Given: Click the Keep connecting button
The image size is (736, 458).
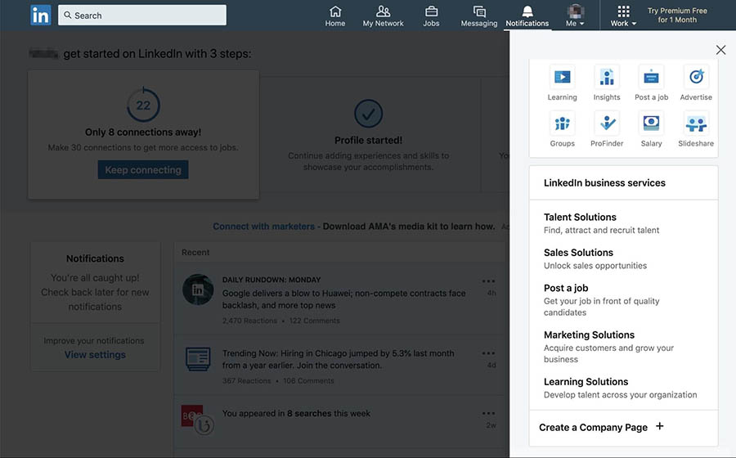Looking at the screenshot, I should (143, 170).
